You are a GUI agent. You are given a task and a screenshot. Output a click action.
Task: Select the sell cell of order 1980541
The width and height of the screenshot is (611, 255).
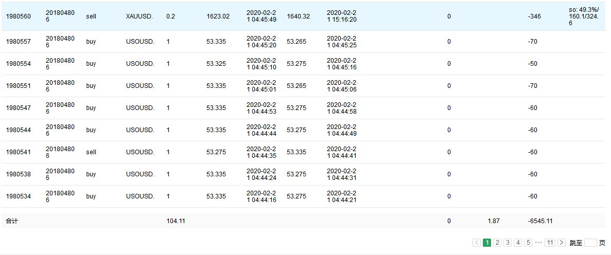coord(91,152)
